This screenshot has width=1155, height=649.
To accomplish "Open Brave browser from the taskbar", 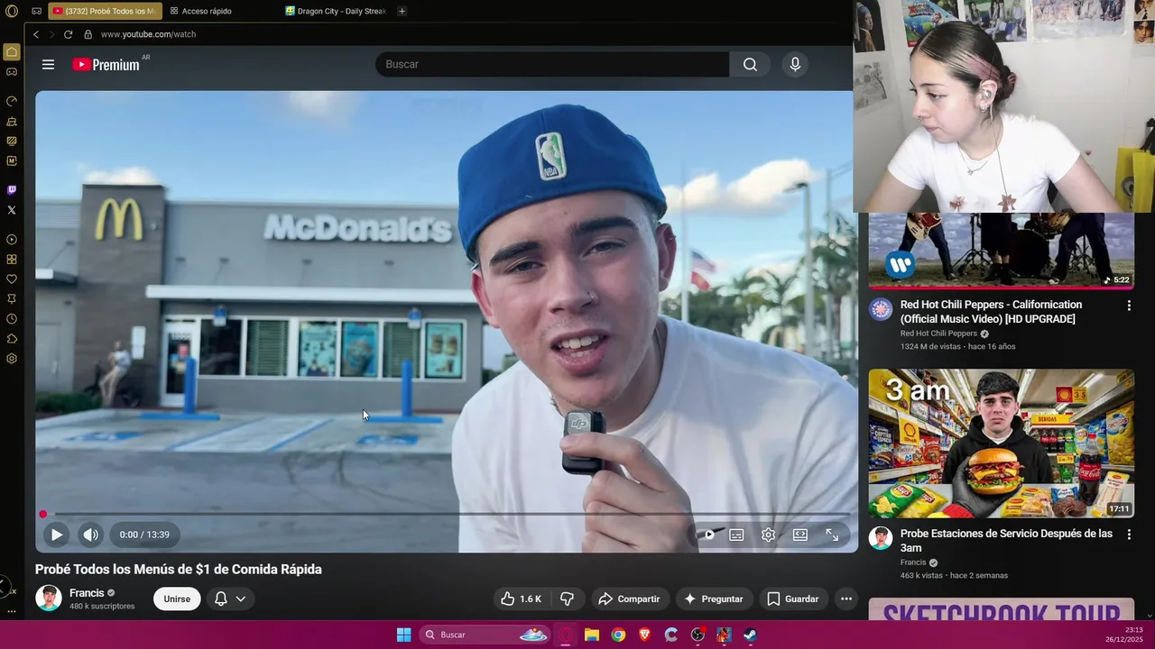I will pyautogui.click(x=644, y=635).
